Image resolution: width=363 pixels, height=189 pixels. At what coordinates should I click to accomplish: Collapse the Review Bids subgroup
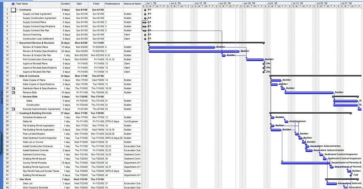click(x=21, y=97)
